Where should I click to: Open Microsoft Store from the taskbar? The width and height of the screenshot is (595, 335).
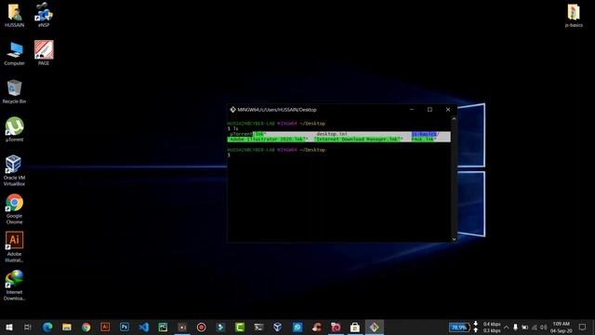355,327
